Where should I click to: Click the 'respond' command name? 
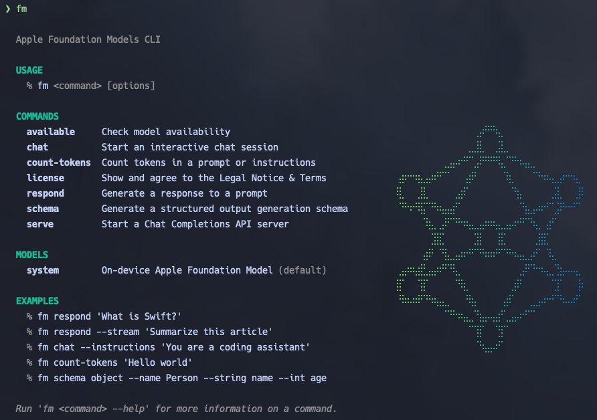[x=46, y=193]
